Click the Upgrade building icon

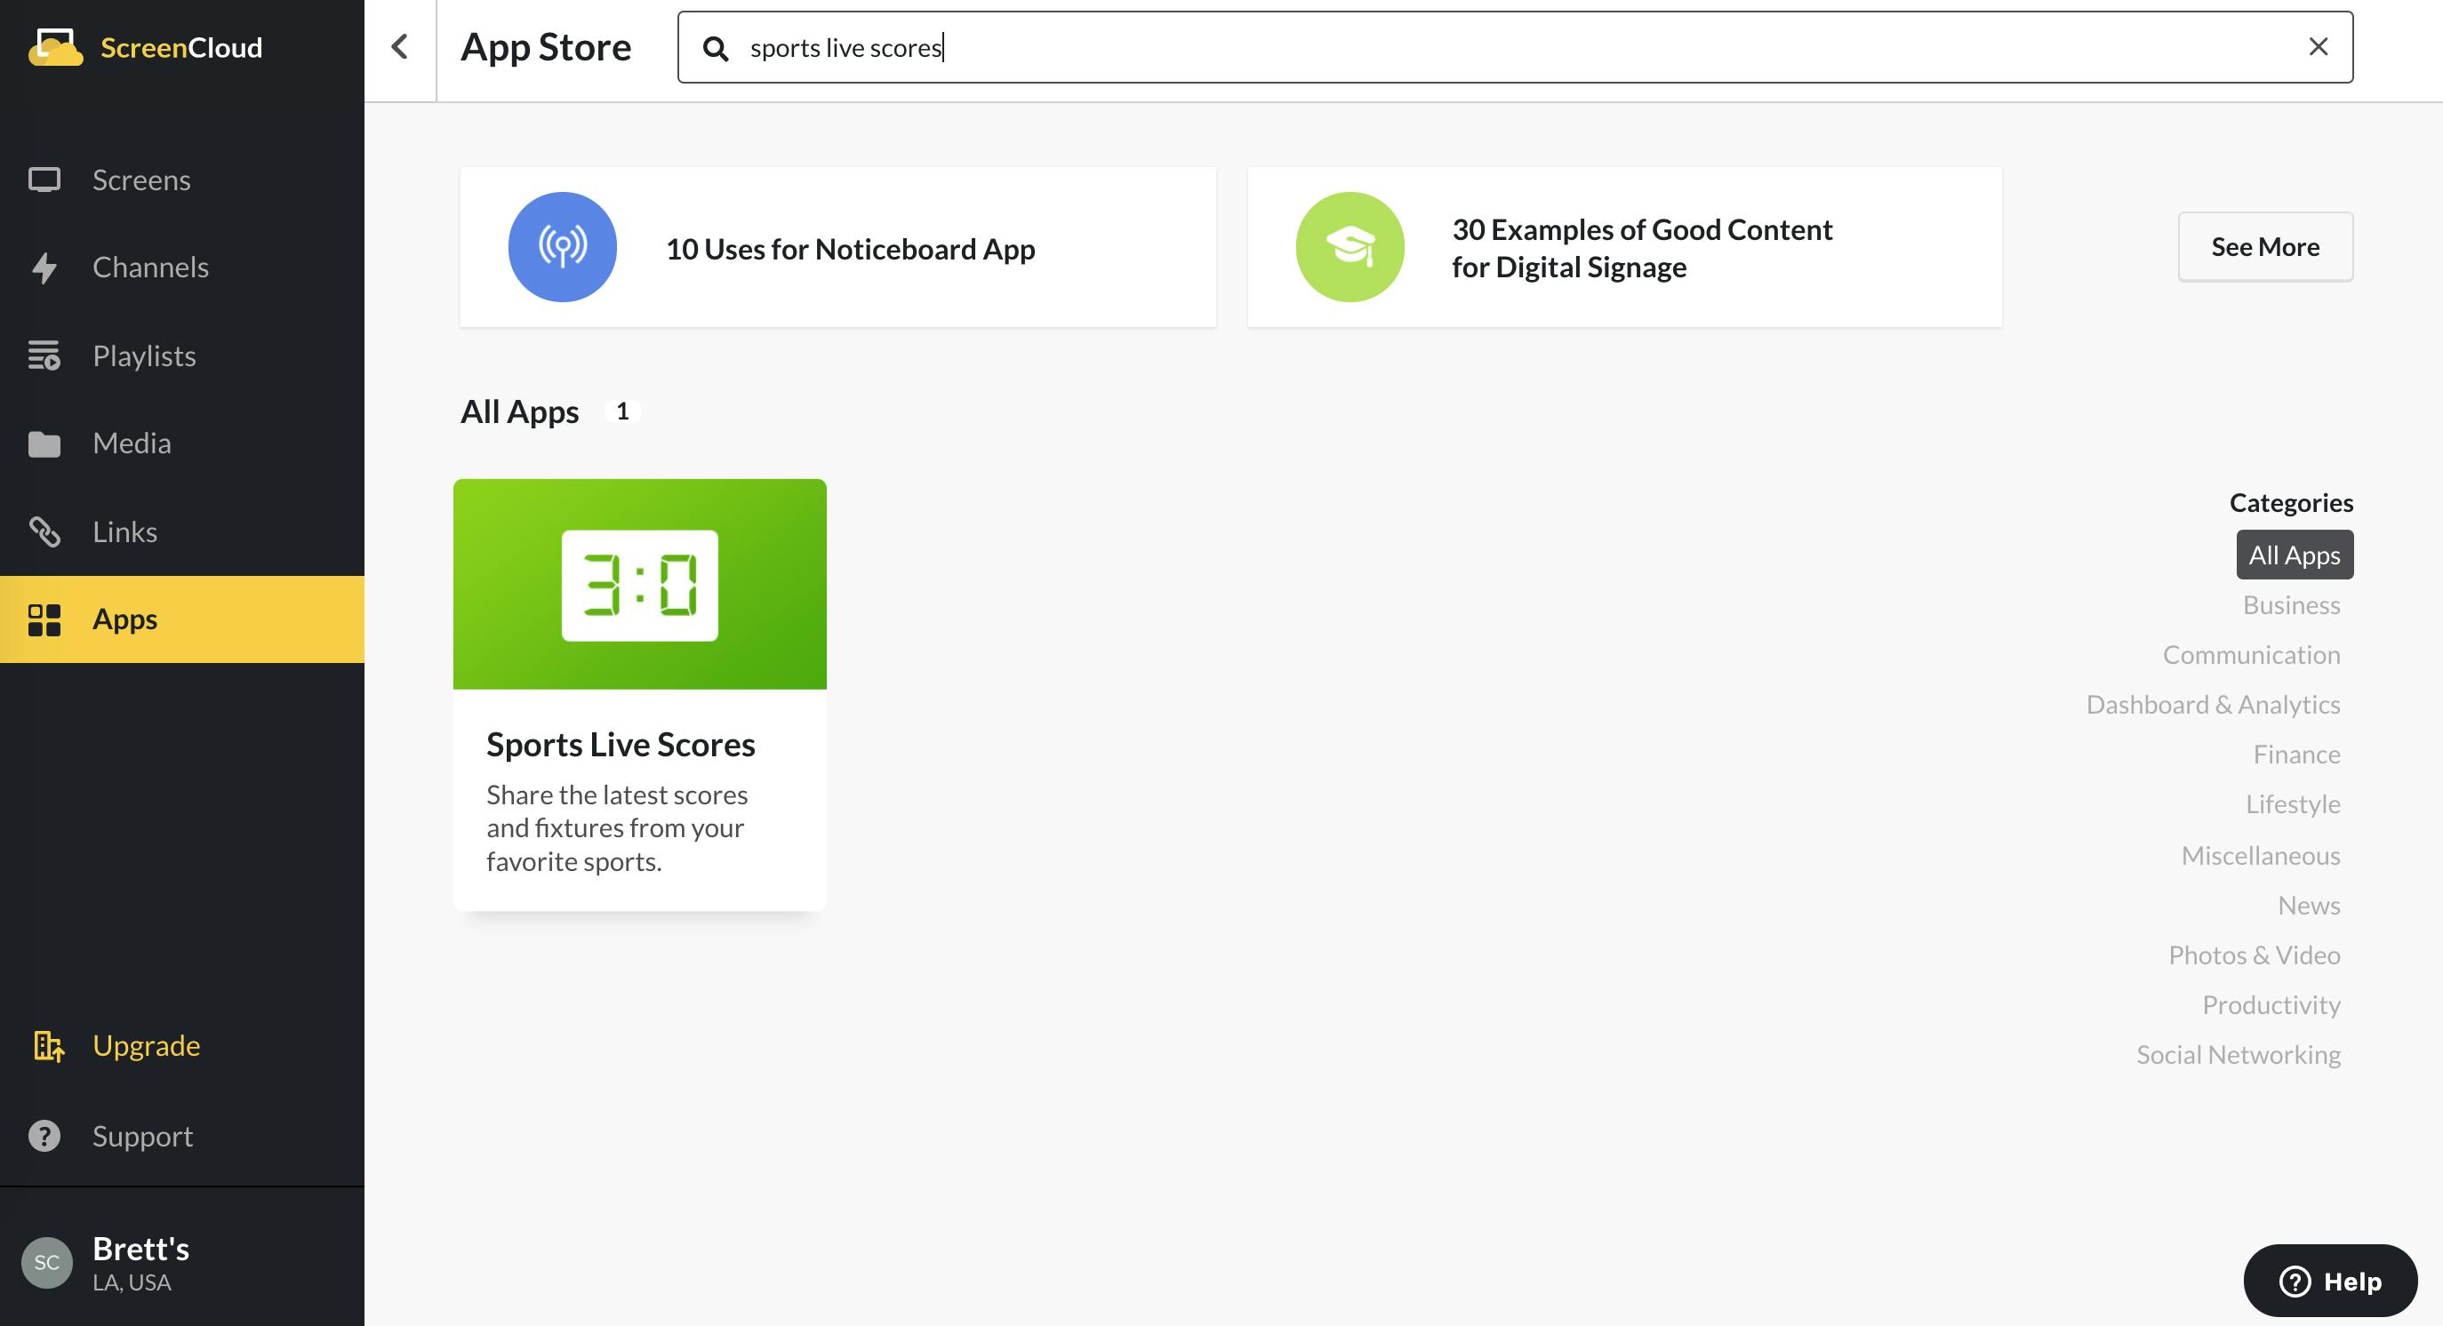48,1045
